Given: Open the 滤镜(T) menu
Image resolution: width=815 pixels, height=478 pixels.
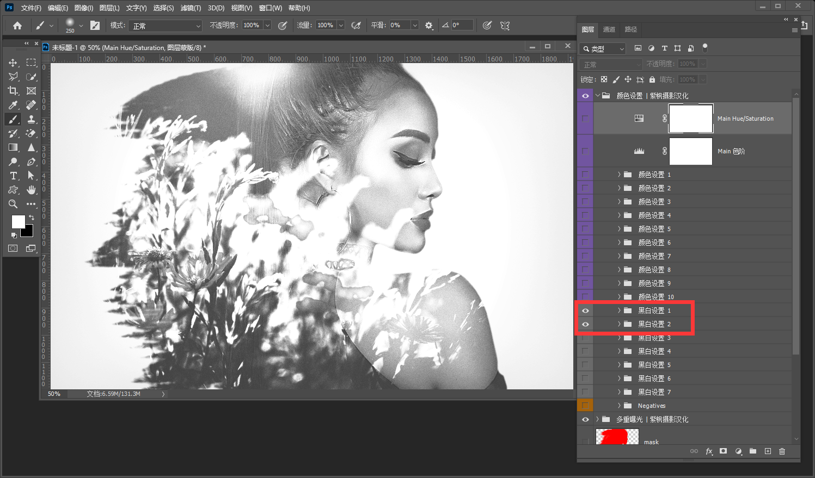Looking at the screenshot, I should click(191, 8).
